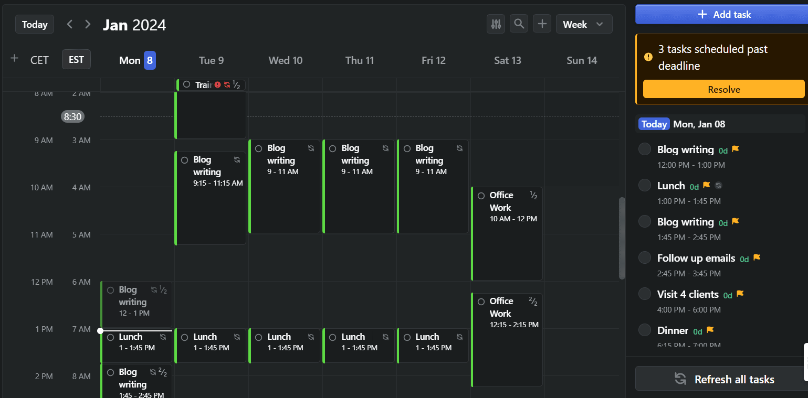Complete Saturday 10 AM Office Work task
Viewport: 808px width, 398px height.
pyautogui.click(x=481, y=196)
